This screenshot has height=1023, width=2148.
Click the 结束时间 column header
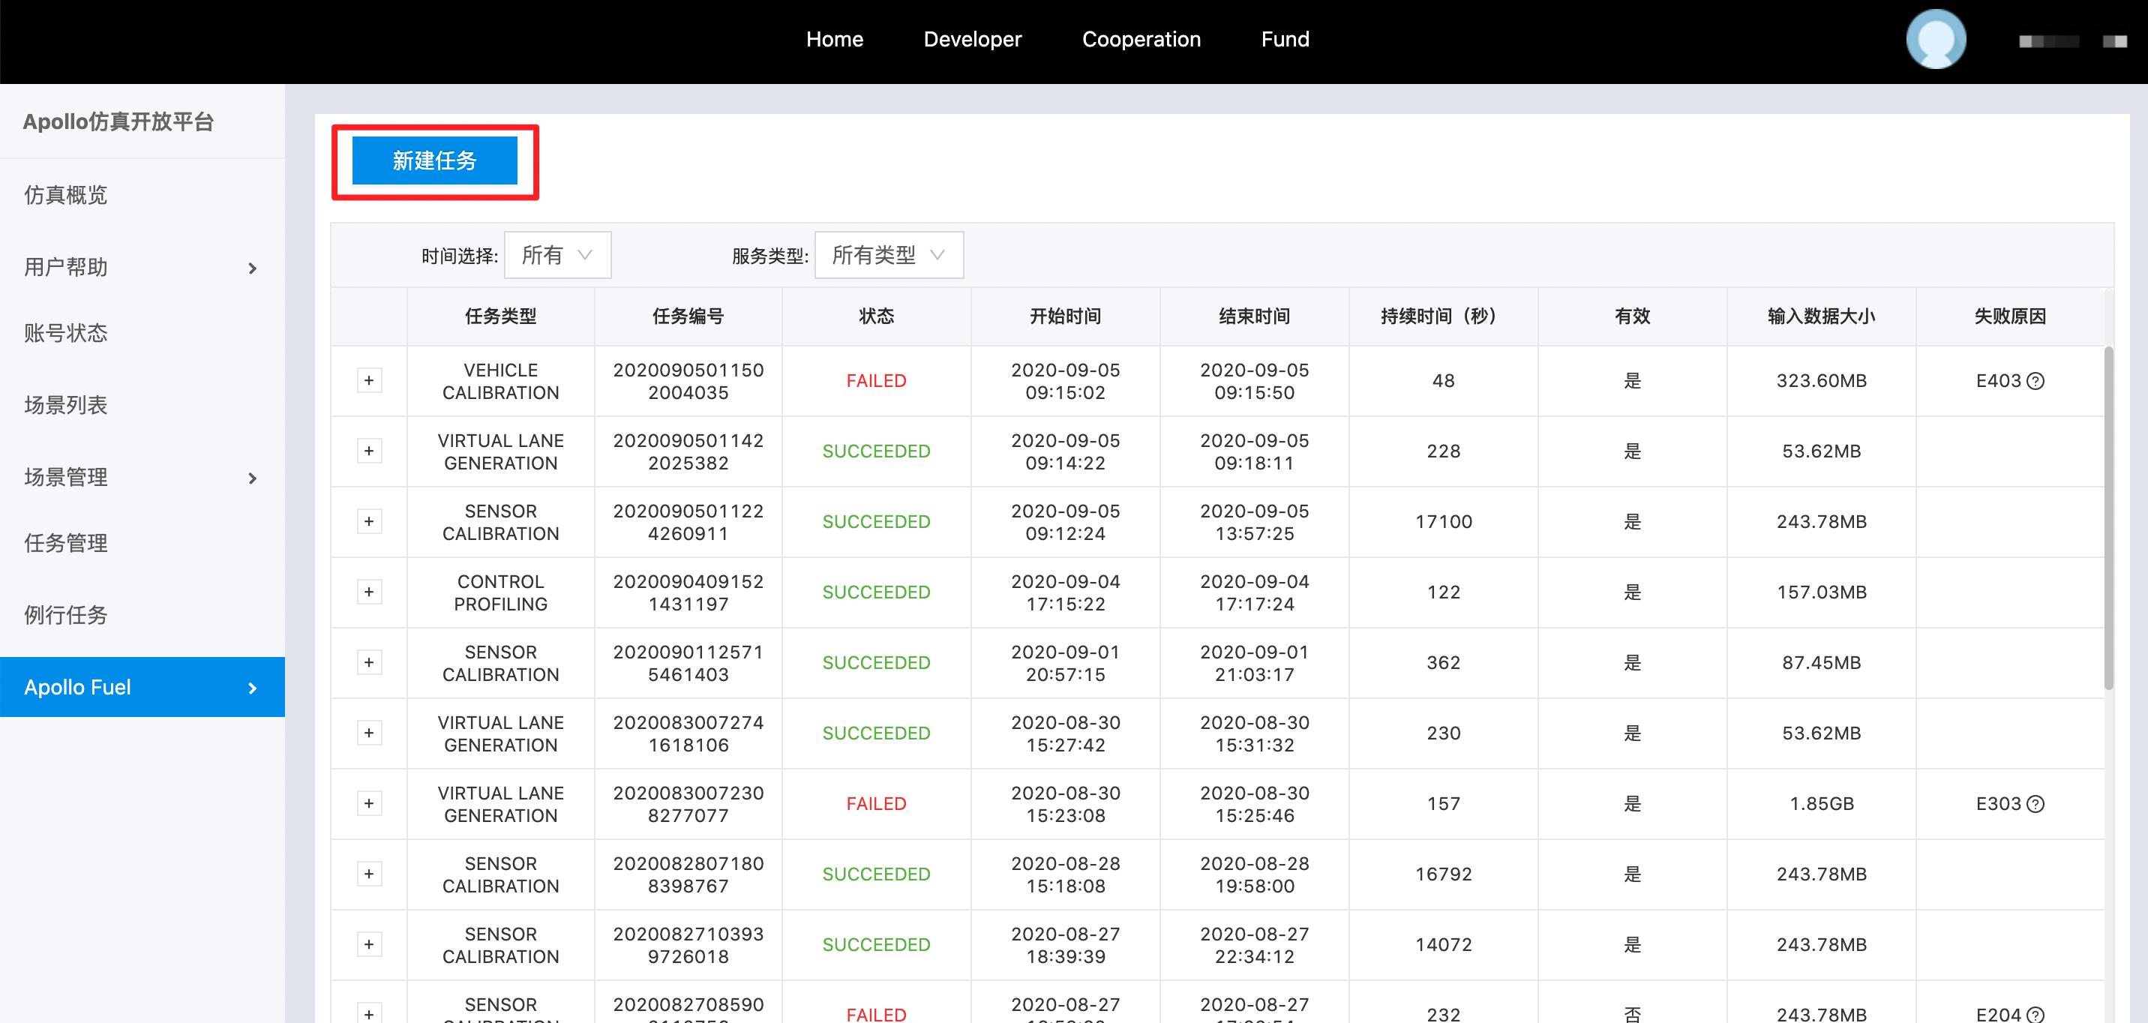(1255, 316)
